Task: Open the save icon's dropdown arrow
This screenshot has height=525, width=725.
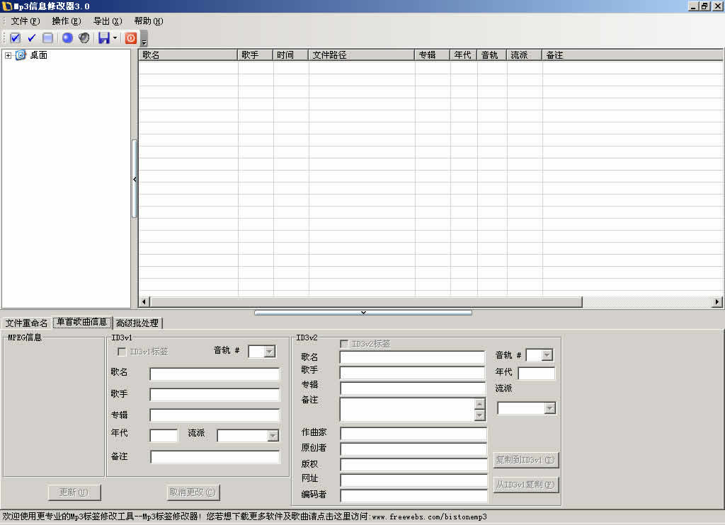Action: coord(115,38)
